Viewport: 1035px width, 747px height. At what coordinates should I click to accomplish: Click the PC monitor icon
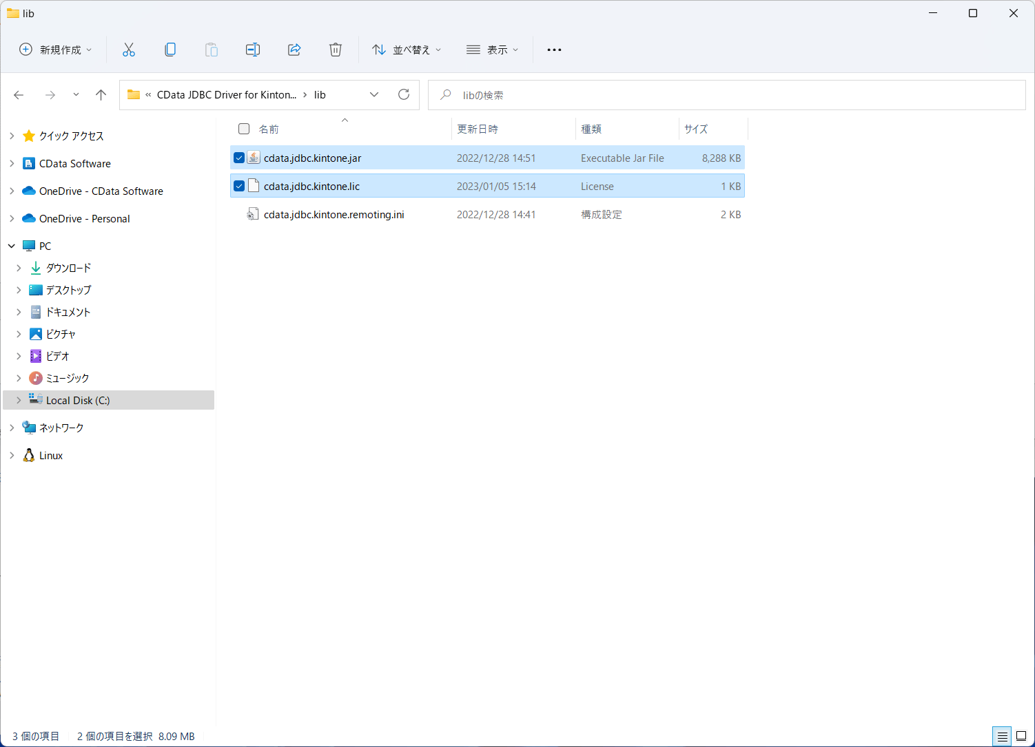29,246
